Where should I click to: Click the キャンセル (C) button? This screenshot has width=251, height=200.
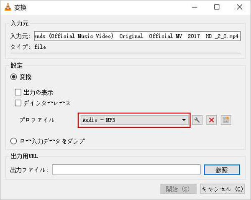pos(223,189)
